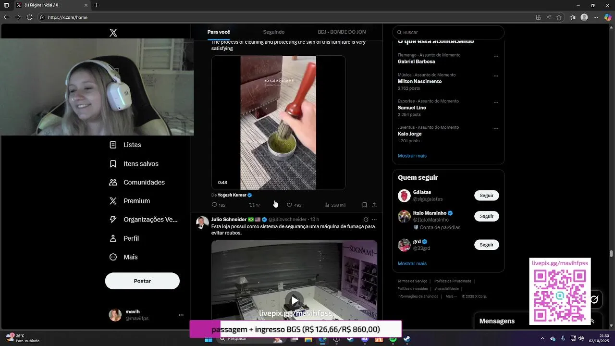The image size is (615, 346).
Task: Open options for Milton Nascimento trend
Action: (x=496, y=76)
